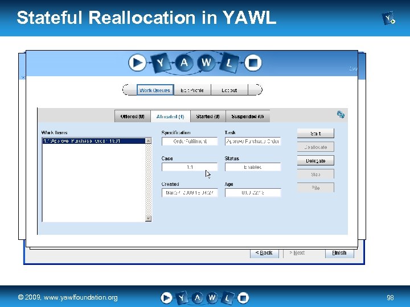The width and height of the screenshot is (410, 307).
Task: Open the Edit Profile menu item
Action: coord(192,90)
